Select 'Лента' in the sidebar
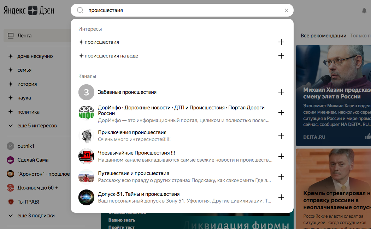Image resolution: width=371 pixels, height=229 pixels. click(x=37, y=36)
